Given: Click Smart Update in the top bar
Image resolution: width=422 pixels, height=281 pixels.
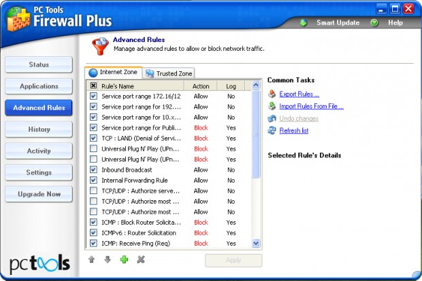Looking at the screenshot, I should point(338,23).
